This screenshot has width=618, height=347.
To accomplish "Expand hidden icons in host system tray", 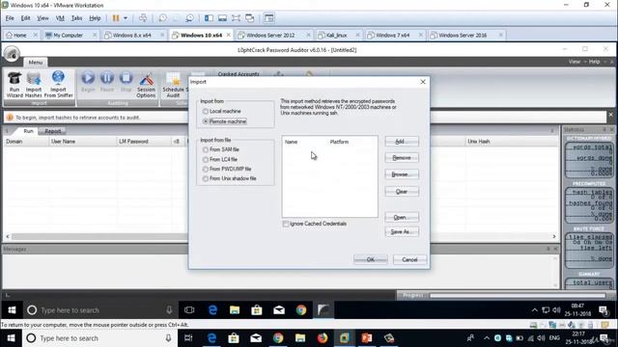I will tap(486, 338).
